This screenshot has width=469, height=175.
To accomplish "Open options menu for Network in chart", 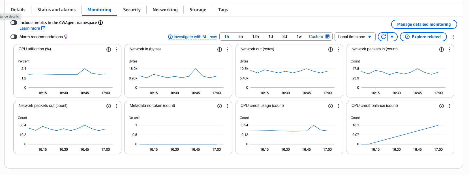I will coord(228,49).
